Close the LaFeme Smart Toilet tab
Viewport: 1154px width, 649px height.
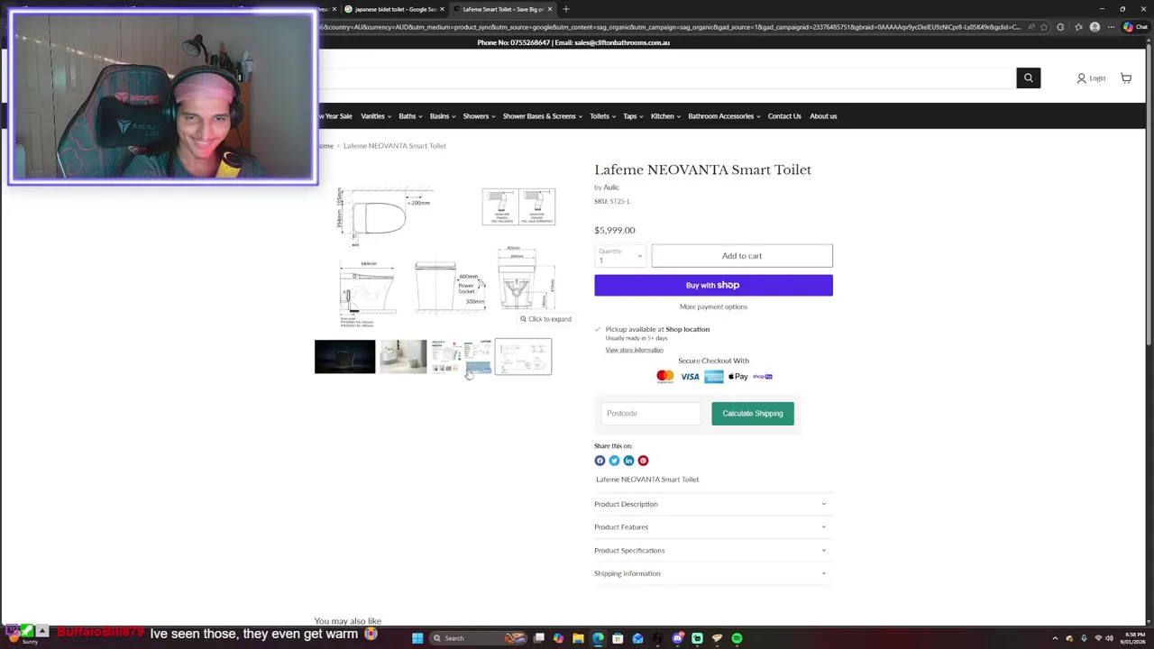click(x=550, y=9)
